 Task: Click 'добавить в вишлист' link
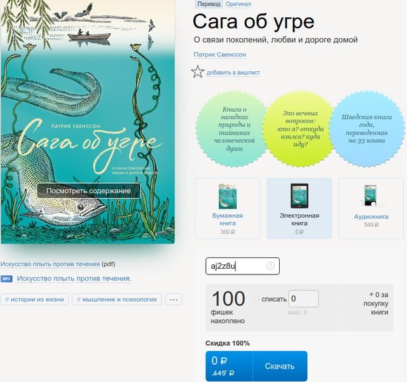click(233, 72)
